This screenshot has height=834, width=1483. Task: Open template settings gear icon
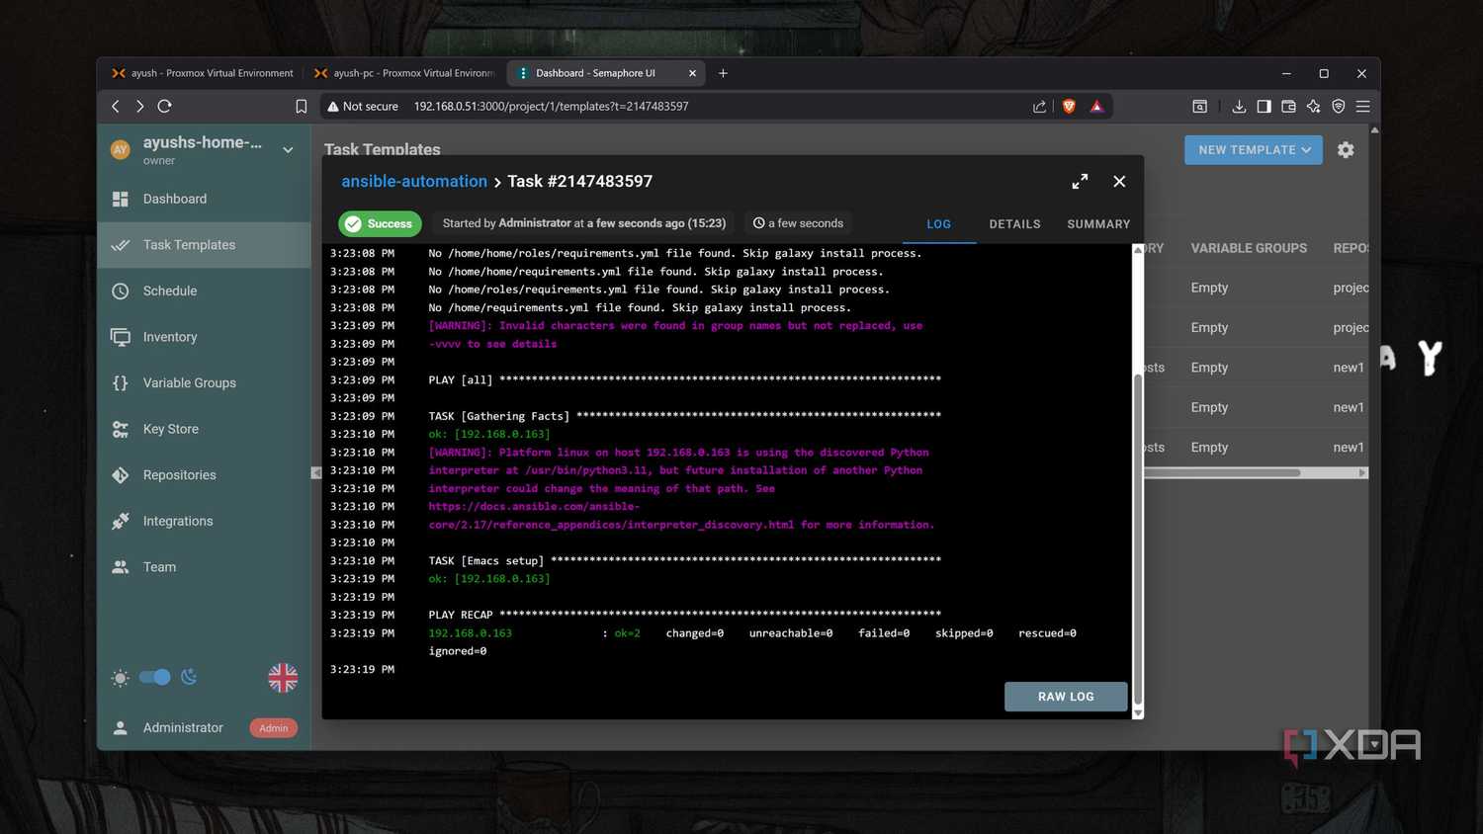point(1346,150)
